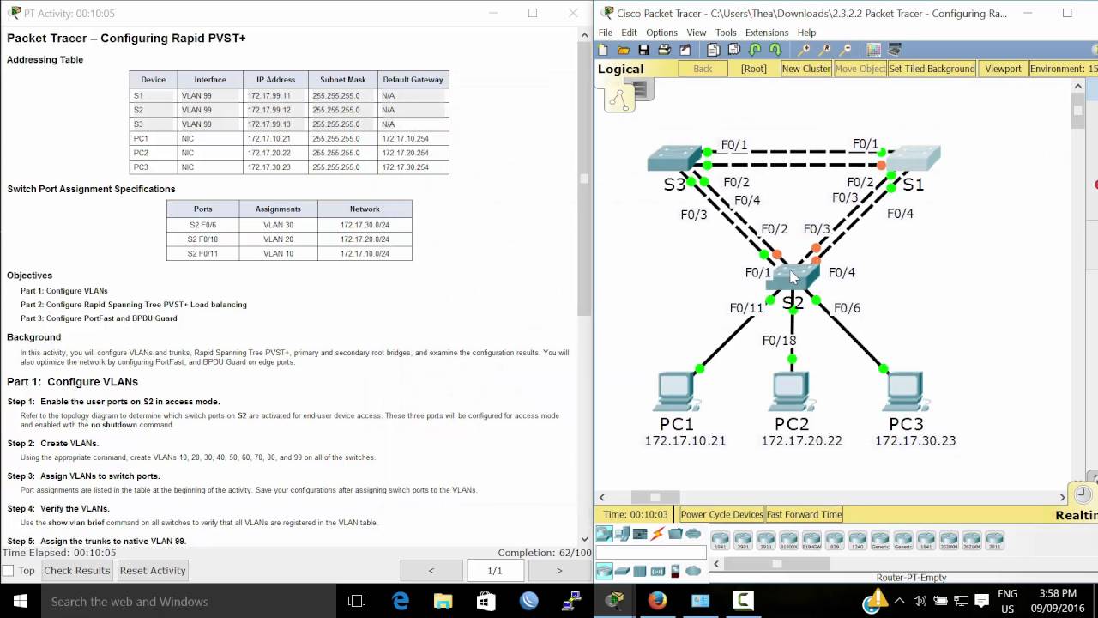Image resolution: width=1098 pixels, height=618 pixels.
Task: Click the Paste toolbar icon
Action: [734, 50]
